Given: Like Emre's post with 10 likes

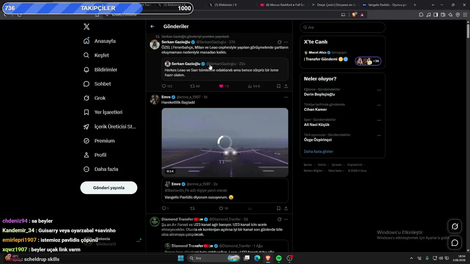Looking at the screenshot, I should (x=223, y=208).
